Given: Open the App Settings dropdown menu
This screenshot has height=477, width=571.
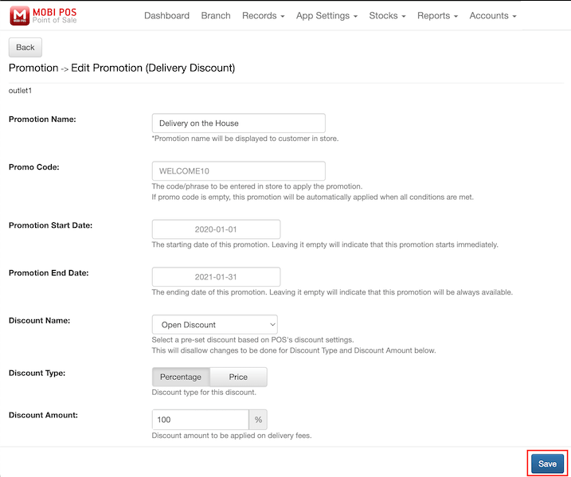Looking at the screenshot, I should click(327, 16).
